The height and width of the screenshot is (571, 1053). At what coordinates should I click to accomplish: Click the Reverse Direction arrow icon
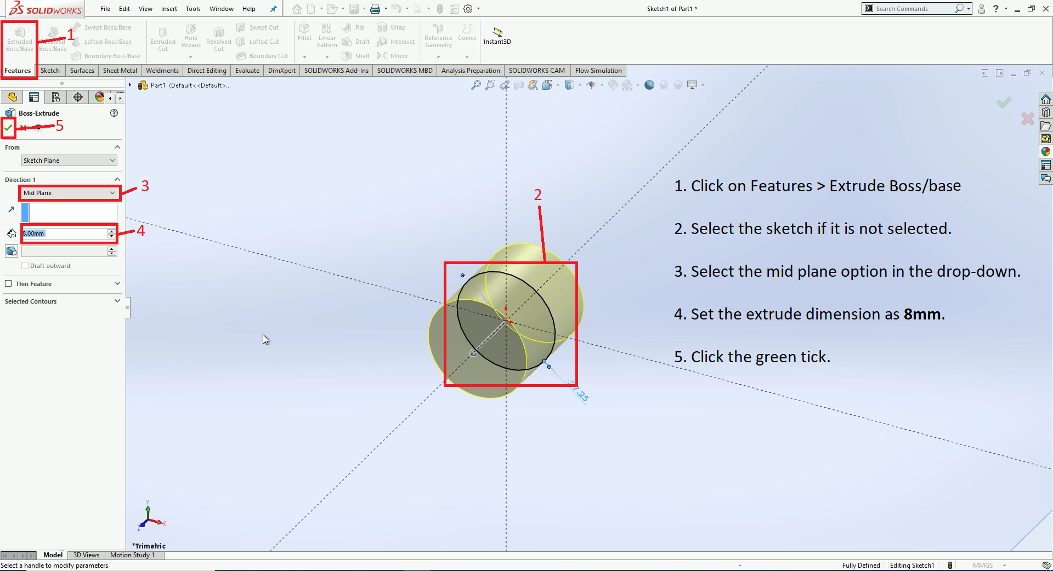click(x=11, y=210)
